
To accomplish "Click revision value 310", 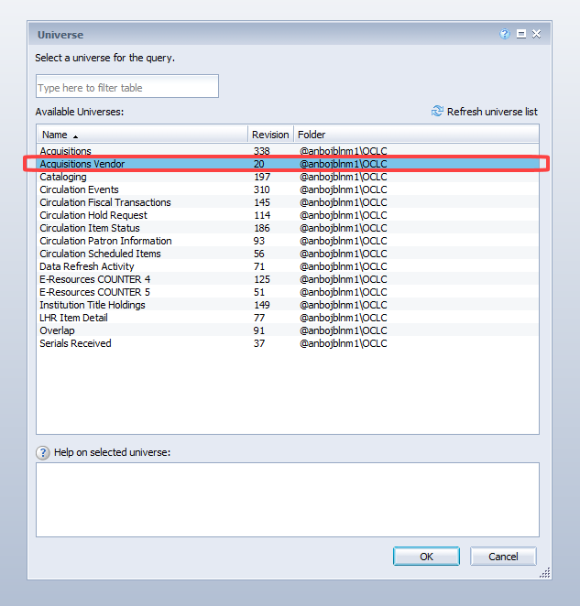I will tap(261, 189).
